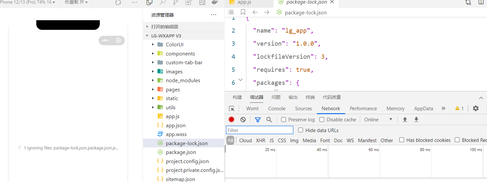Toggle the network filter funnel icon

coord(258,120)
